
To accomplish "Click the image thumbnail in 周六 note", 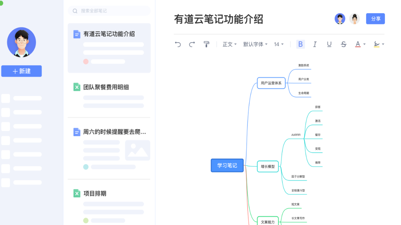I will [138, 150].
